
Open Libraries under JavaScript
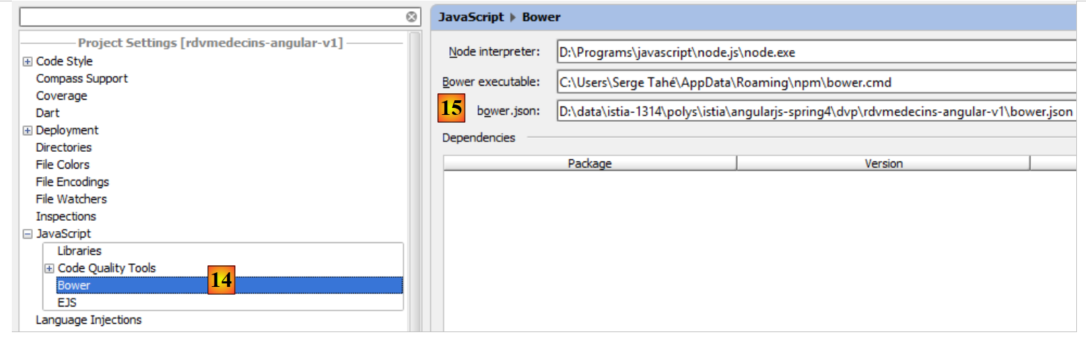[79, 251]
